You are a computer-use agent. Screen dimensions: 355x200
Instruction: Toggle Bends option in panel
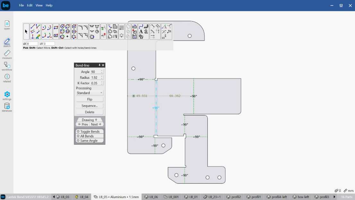[90, 132]
